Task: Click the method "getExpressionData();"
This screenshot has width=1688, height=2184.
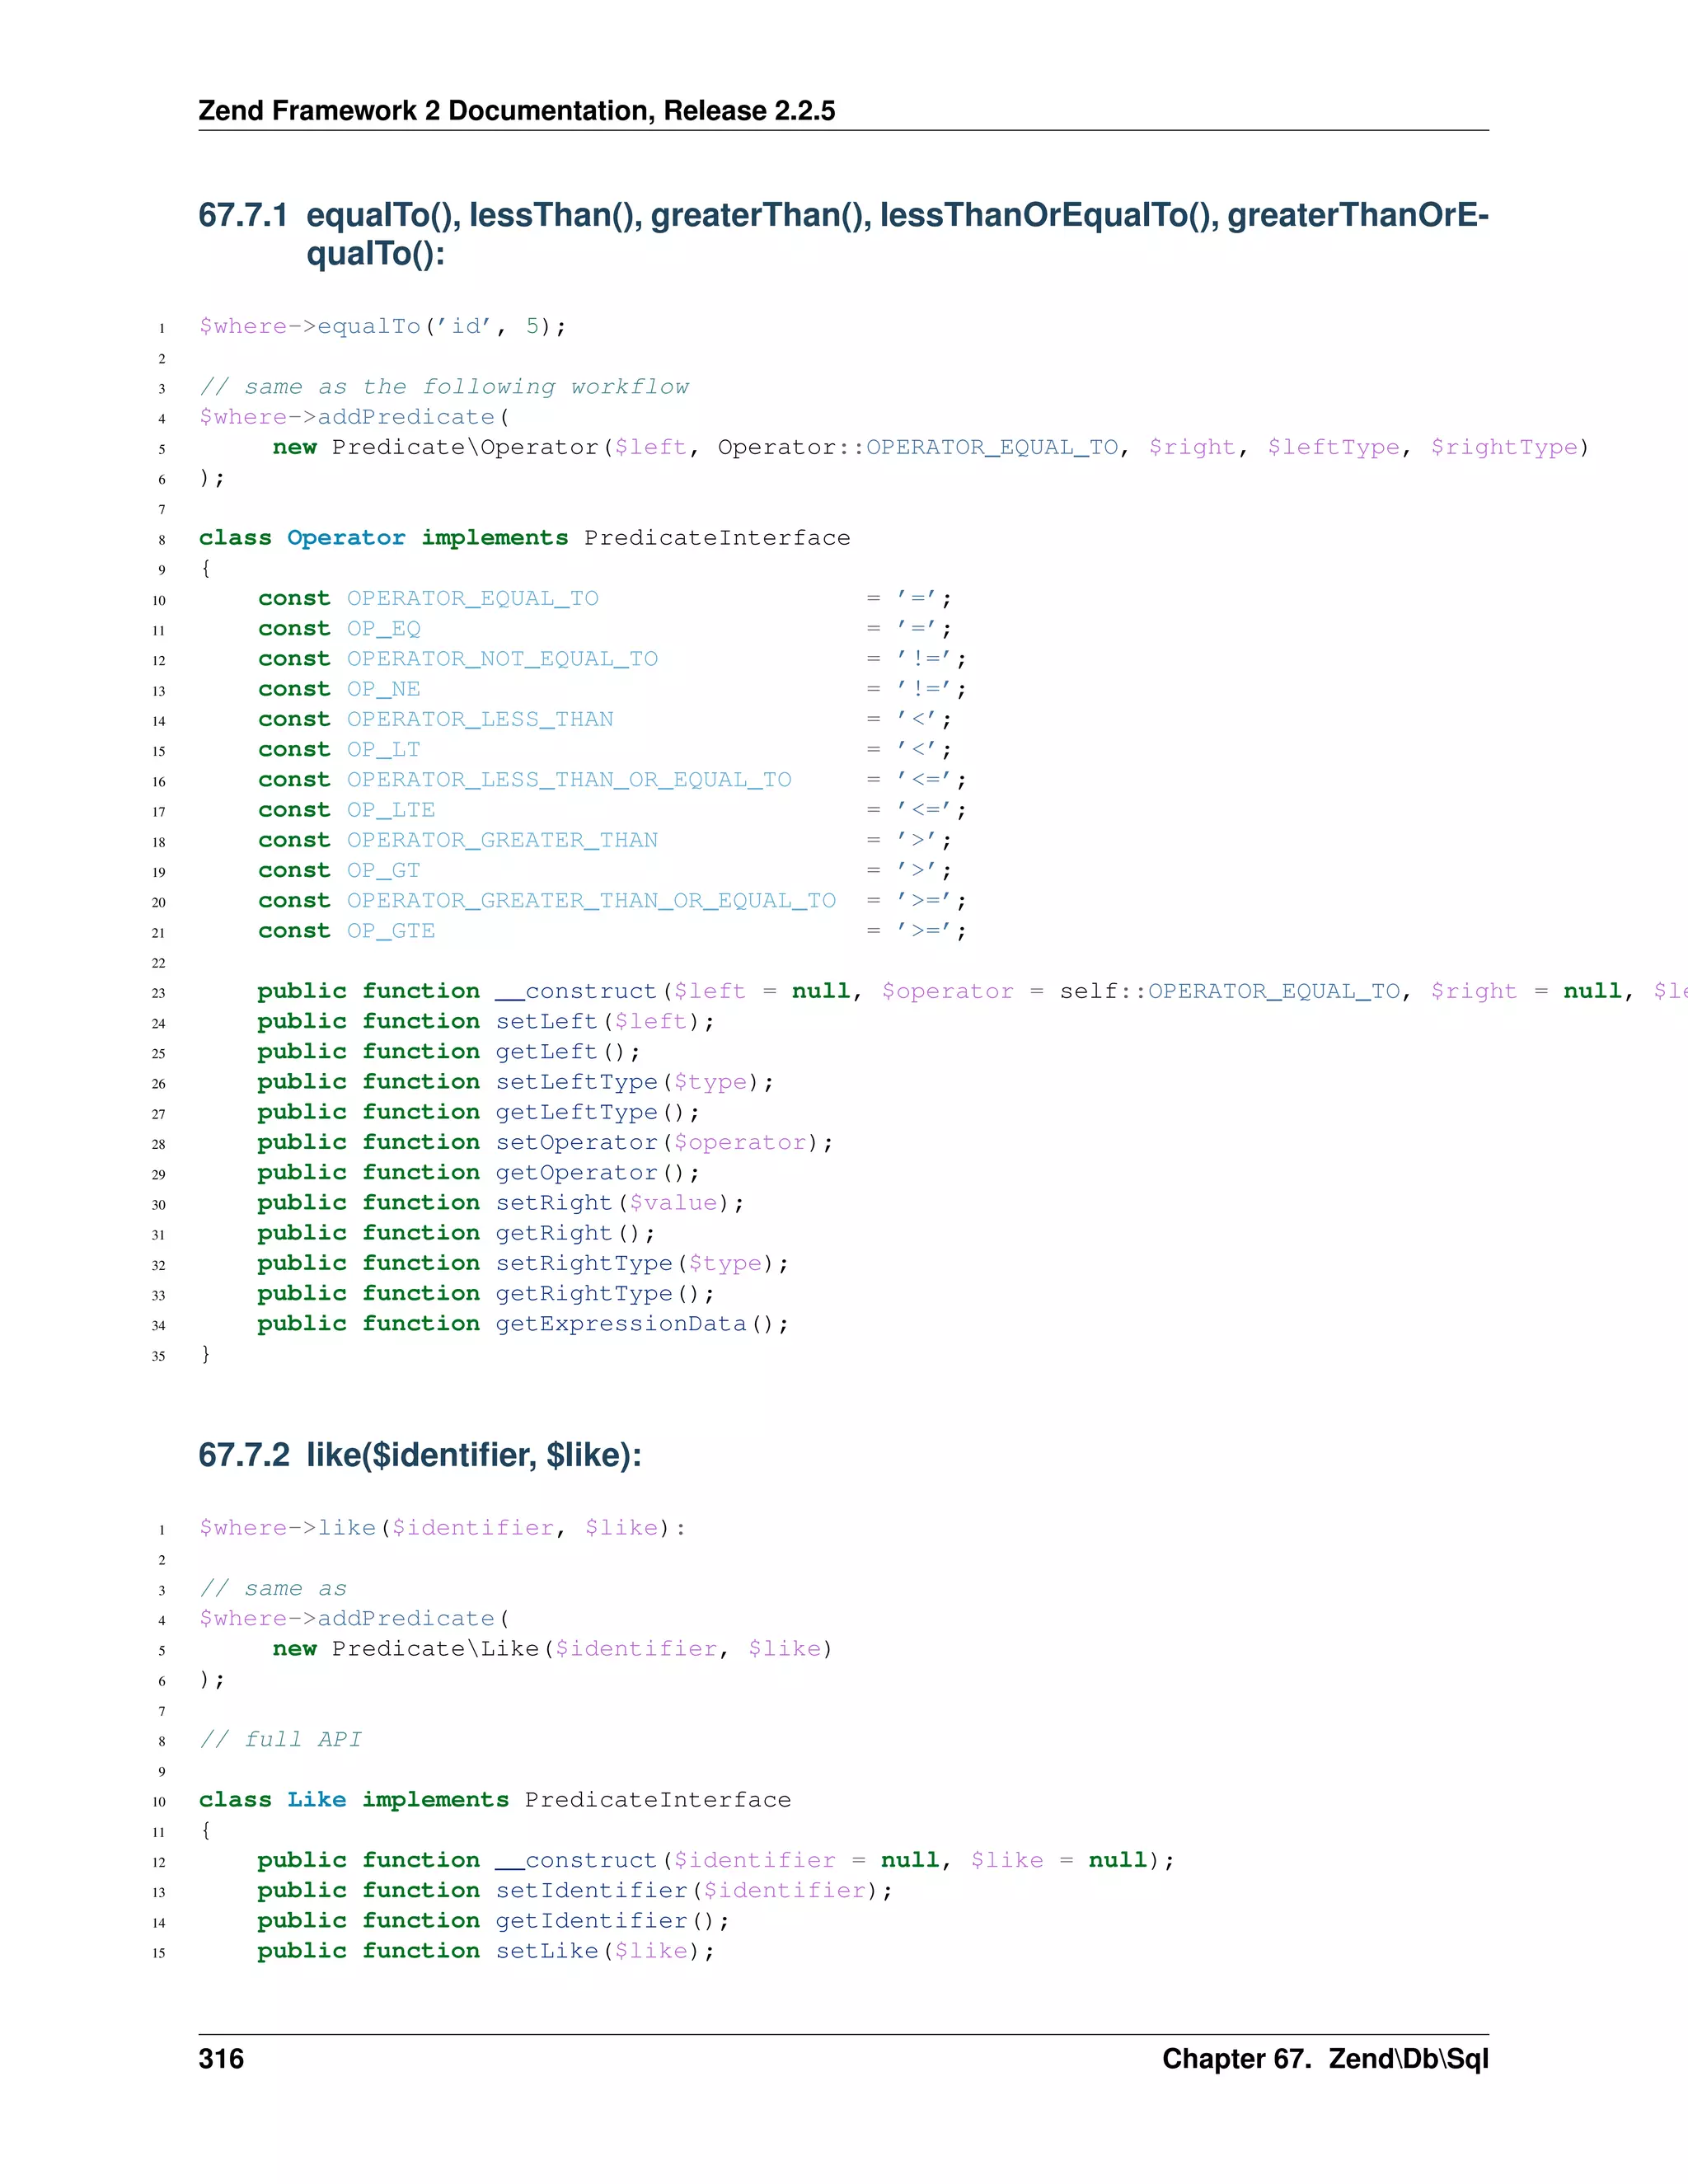Action: (642, 1324)
